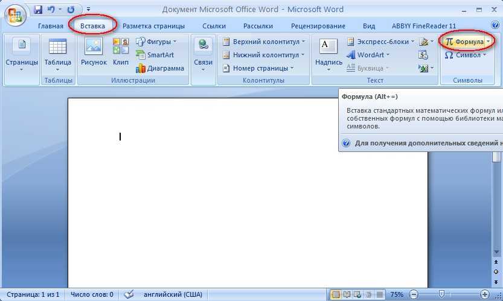Switch to Full Screen Reading view
Image resolution: width=503 pixels, height=301 pixels.
(x=347, y=294)
